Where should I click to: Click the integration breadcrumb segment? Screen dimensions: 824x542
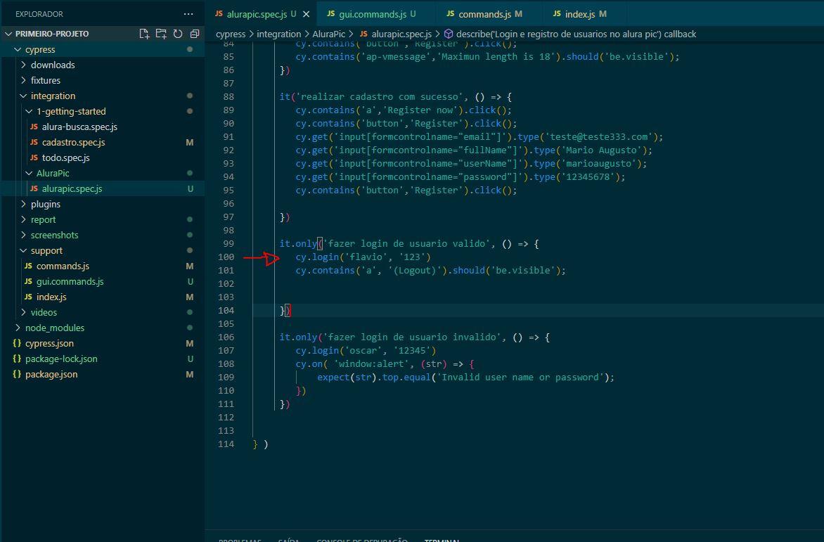(x=278, y=34)
